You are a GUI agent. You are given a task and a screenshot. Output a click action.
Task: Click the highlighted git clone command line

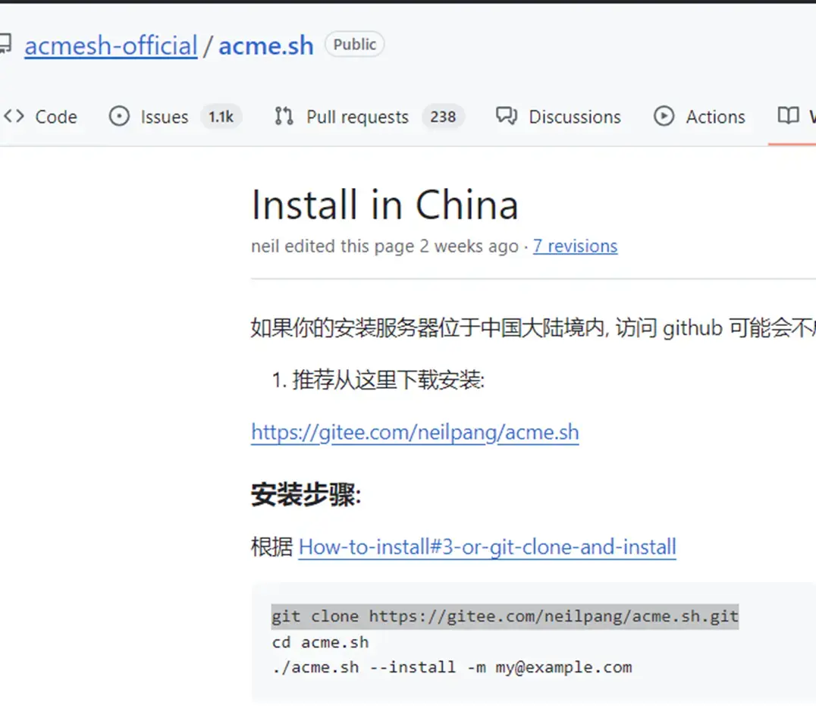coord(504,616)
